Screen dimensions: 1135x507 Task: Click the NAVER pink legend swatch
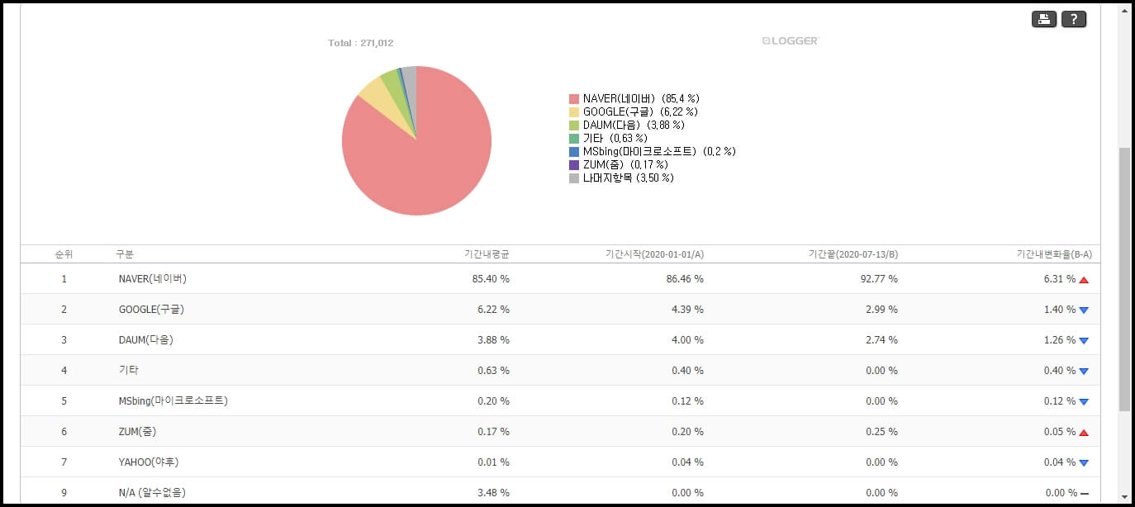pyautogui.click(x=574, y=99)
